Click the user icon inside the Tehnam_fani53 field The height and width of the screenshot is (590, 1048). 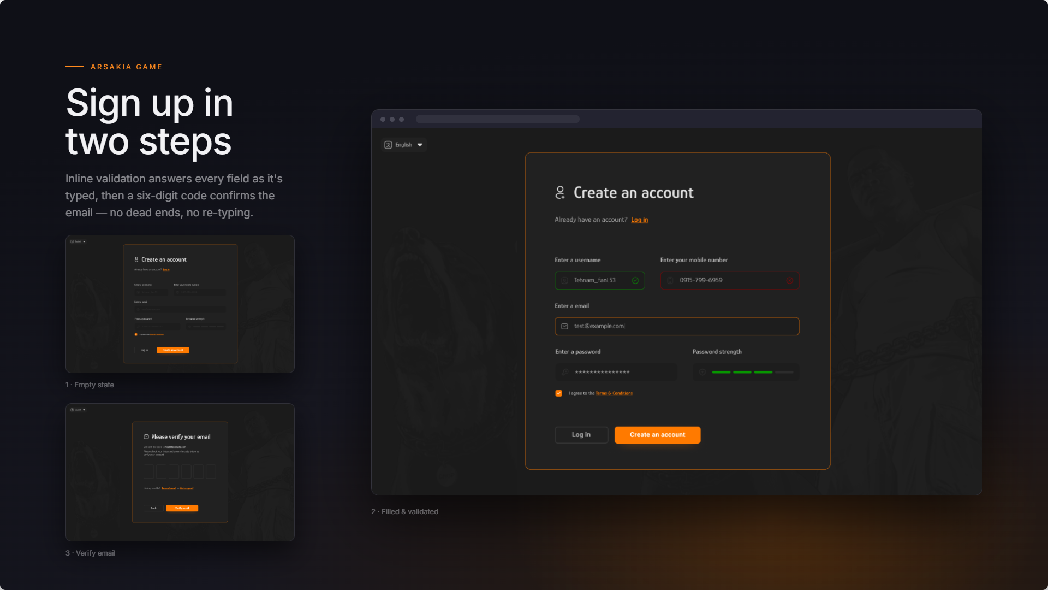pyautogui.click(x=564, y=280)
